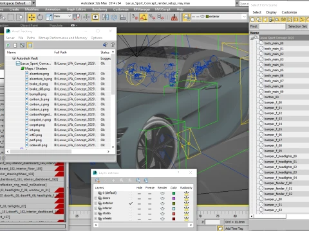Toggle Hide for the studio layer

[139, 214]
